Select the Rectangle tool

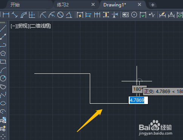click(3, 62)
